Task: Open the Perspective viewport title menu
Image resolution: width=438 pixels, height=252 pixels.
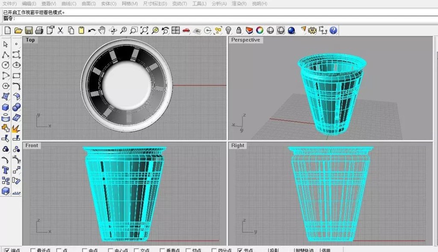Action: click(x=245, y=40)
